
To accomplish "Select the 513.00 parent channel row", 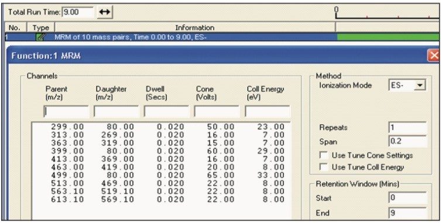I will 161,183.
